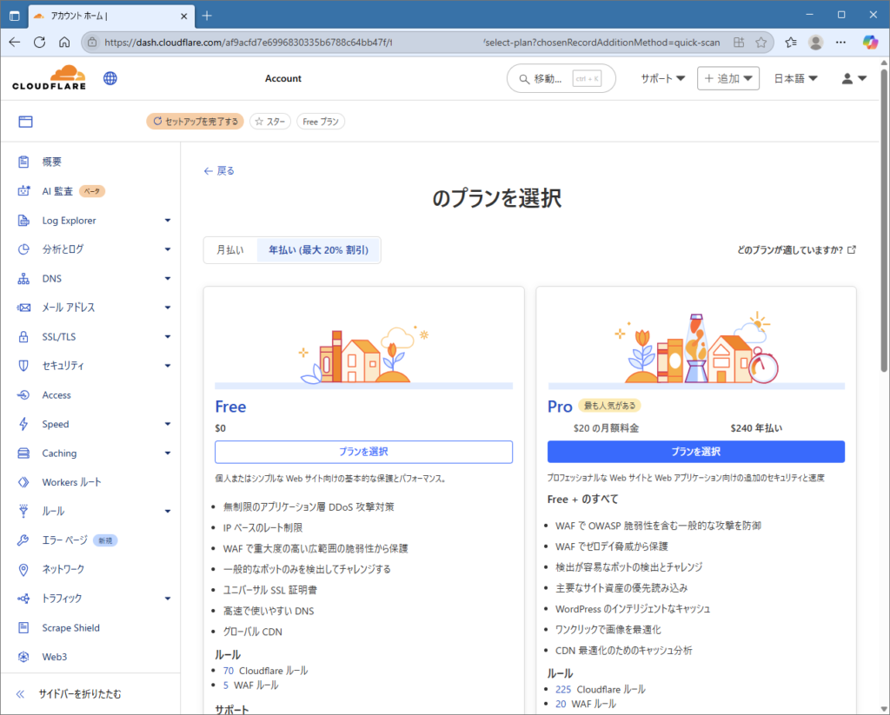Click the Cloudflare logo
This screenshot has width=890, height=715.
[x=49, y=77]
